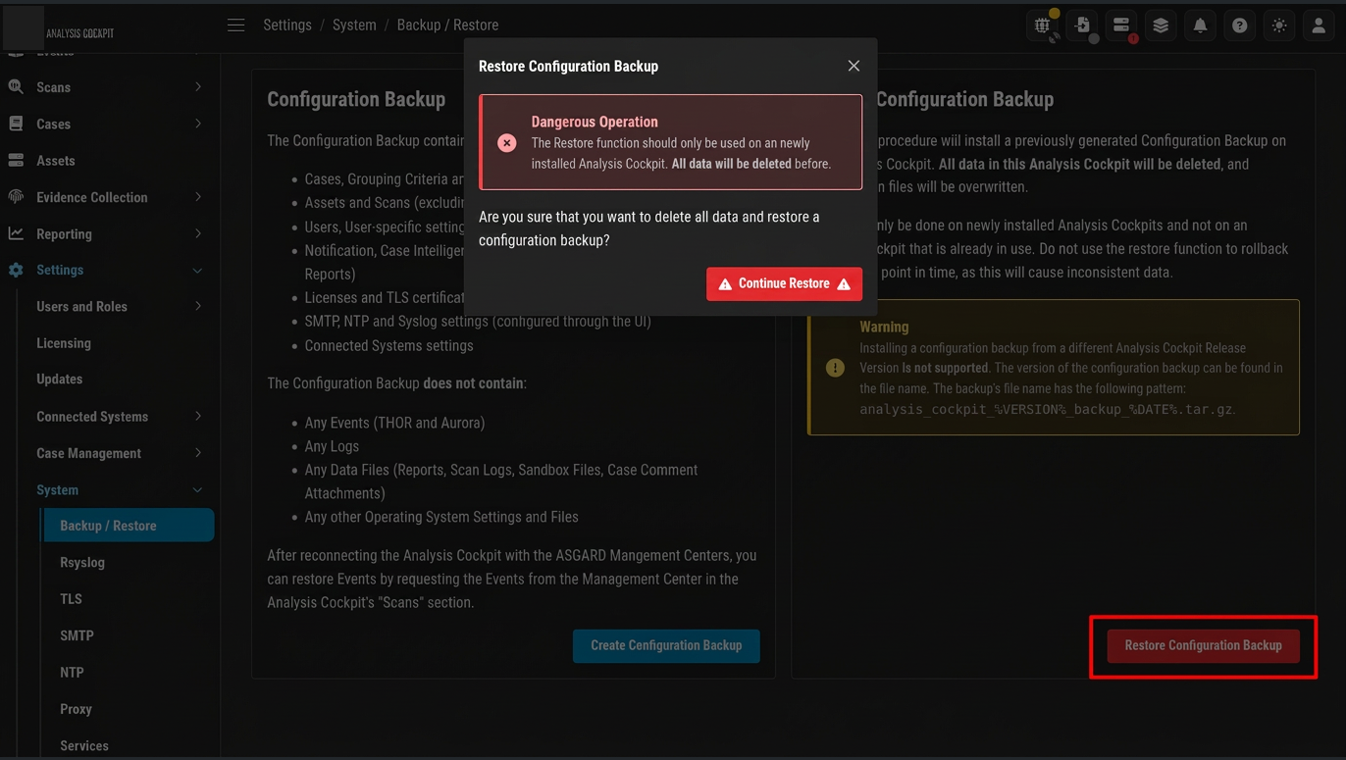Image resolution: width=1346 pixels, height=760 pixels.
Task: Open the NTP settings page
Action: [x=72, y=673]
